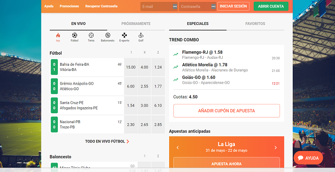Select odds 15.00 for Bahia de Feira-BA
Viewport: 335px width, 172px height.
pyautogui.click(x=131, y=67)
